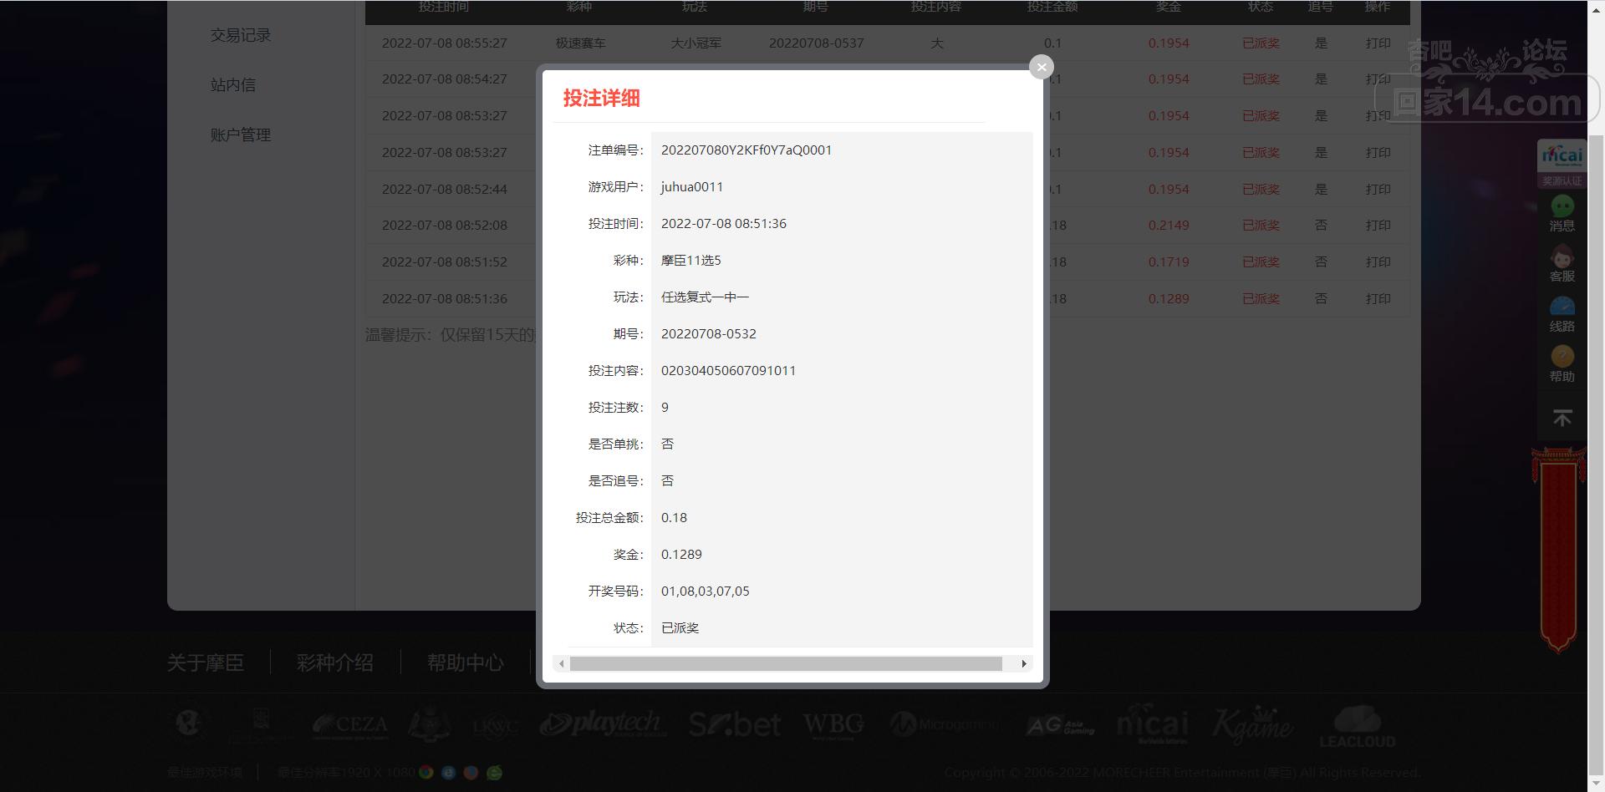
Task: Click the back-to-top arrow icon
Action: [x=1562, y=418]
